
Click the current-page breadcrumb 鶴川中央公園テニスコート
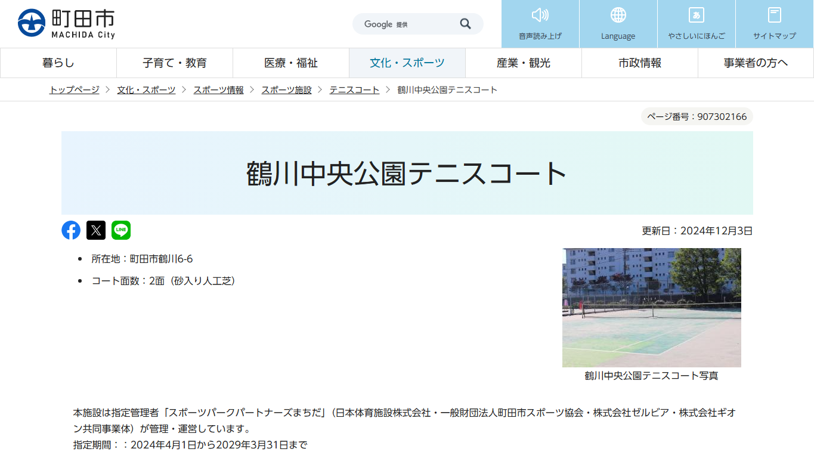(447, 90)
